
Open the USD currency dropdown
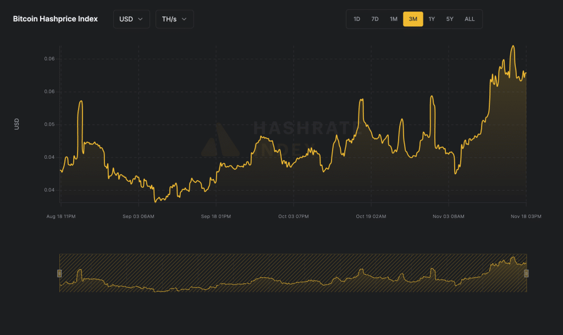131,19
